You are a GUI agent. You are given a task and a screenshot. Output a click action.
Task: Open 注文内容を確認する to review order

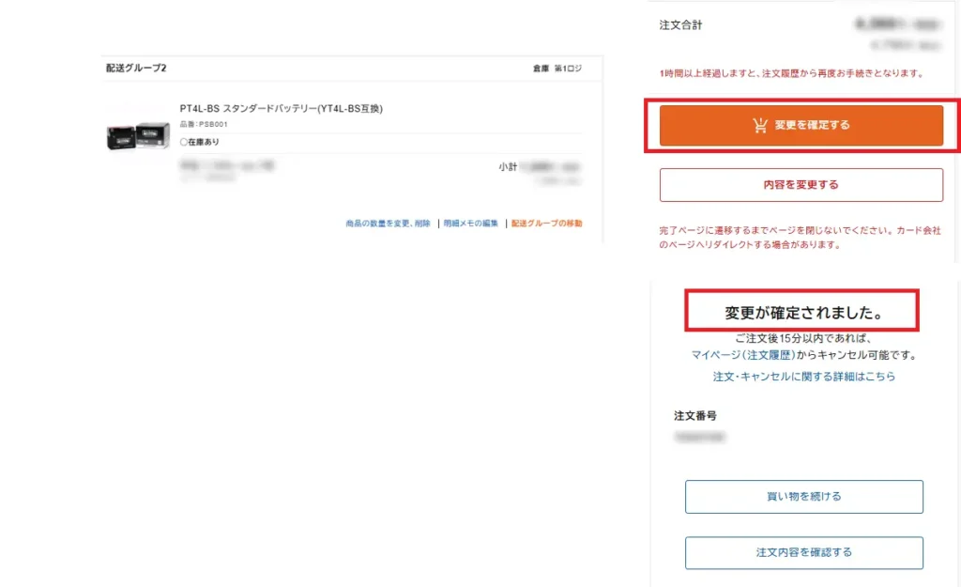tap(803, 552)
